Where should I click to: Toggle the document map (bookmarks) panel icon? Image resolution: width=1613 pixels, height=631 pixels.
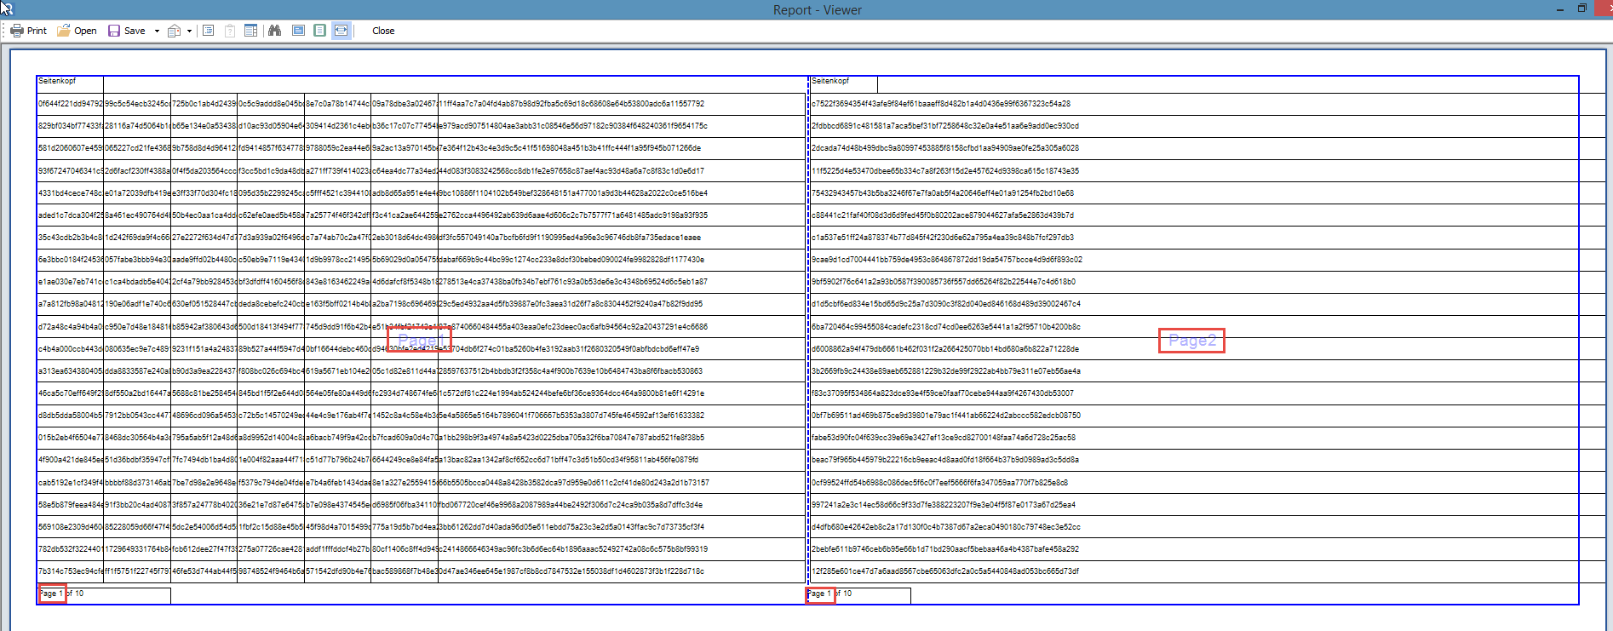tap(209, 31)
